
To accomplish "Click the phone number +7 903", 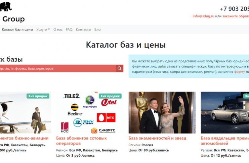I will pos(234,9).
